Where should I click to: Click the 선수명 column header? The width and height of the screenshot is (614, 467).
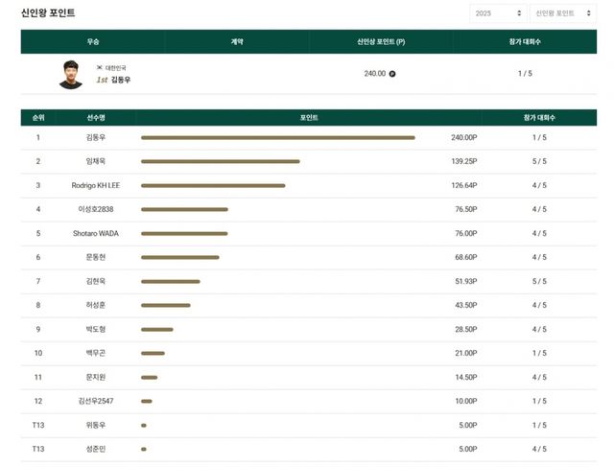[96, 117]
